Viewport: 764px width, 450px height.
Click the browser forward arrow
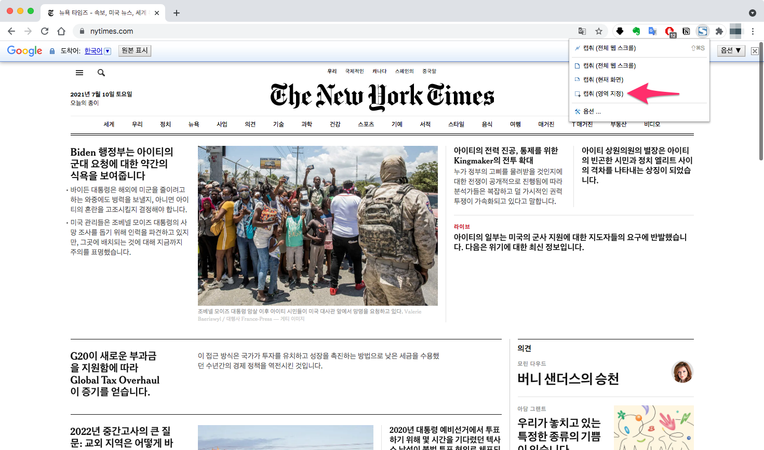(28, 31)
